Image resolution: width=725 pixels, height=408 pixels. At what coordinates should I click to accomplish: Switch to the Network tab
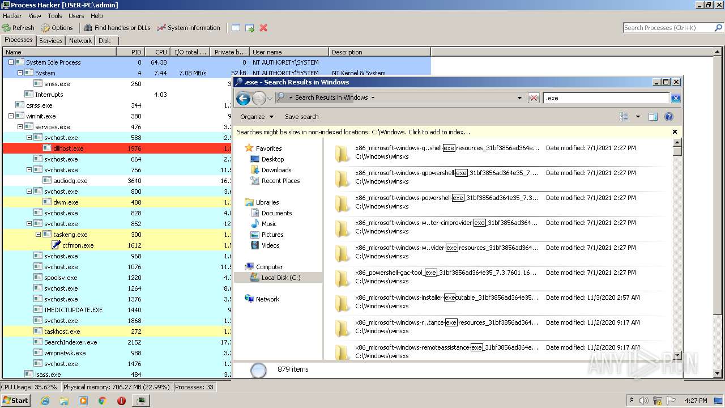pos(80,41)
